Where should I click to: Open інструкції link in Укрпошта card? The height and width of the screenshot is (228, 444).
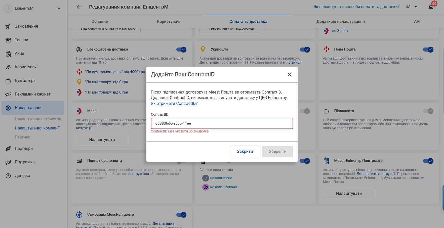coord(293,62)
